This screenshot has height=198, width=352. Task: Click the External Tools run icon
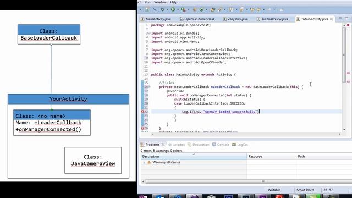(x=183, y=9)
